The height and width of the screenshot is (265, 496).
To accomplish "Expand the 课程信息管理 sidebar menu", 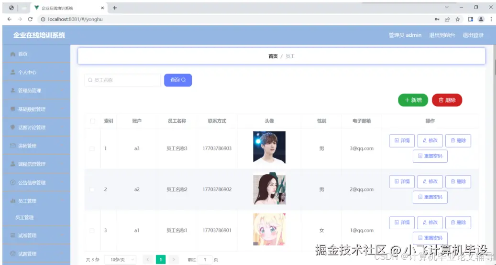I will 36,164.
